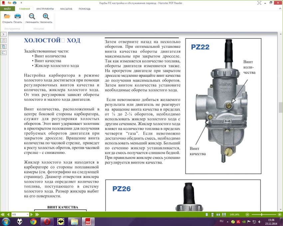The height and width of the screenshot is (226, 283).
Task: Expand the left sidebar panel arrow
Action: tap(3, 34)
